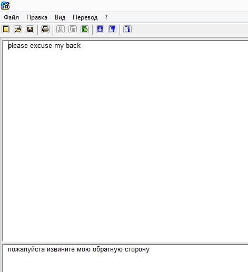The height and width of the screenshot is (272, 248).
Task: Click the Copy toolbar icon
Action: click(73, 29)
